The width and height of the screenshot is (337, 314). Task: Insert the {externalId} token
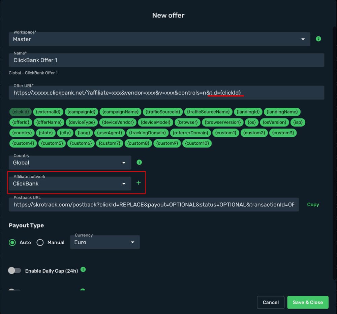coord(48,112)
